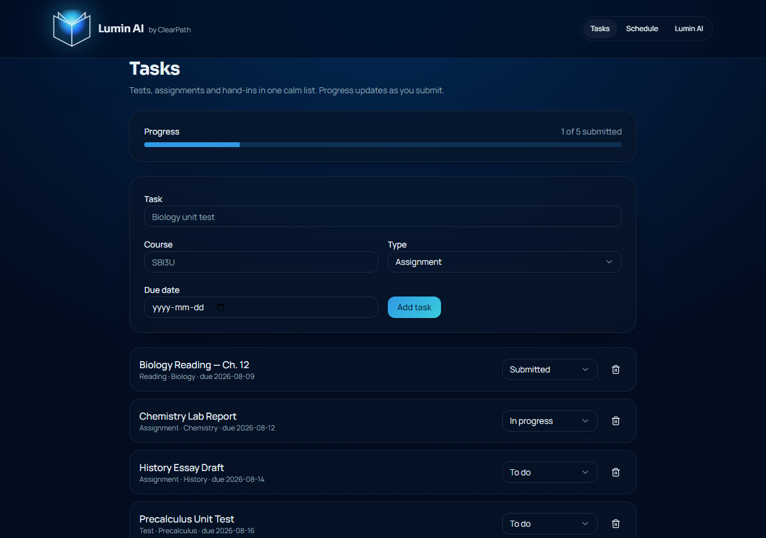Delete the Precalculus Unit Test task
The height and width of the screenshot is (538, 766).
pos(616,524)
